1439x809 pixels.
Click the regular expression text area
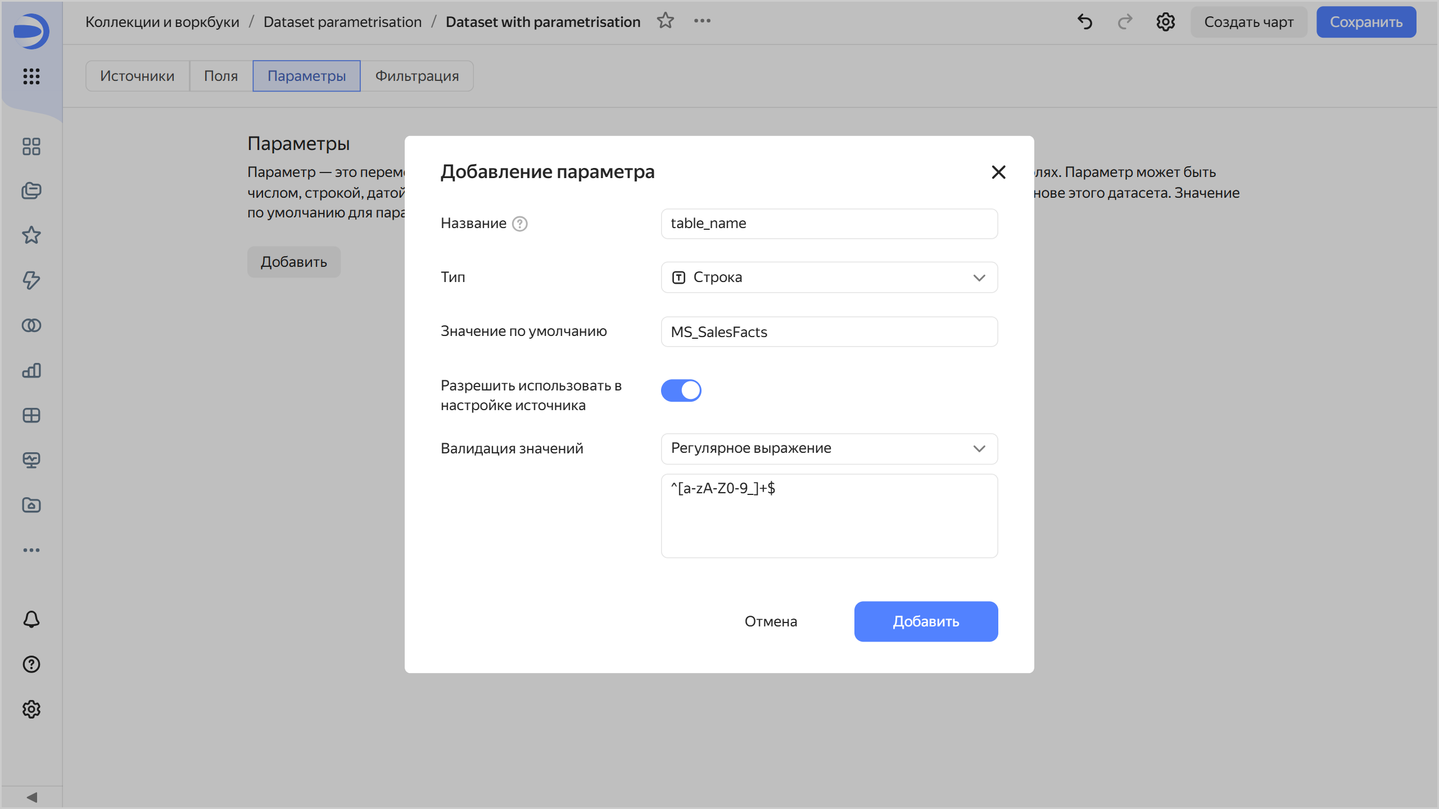click(x=829, y=516)
